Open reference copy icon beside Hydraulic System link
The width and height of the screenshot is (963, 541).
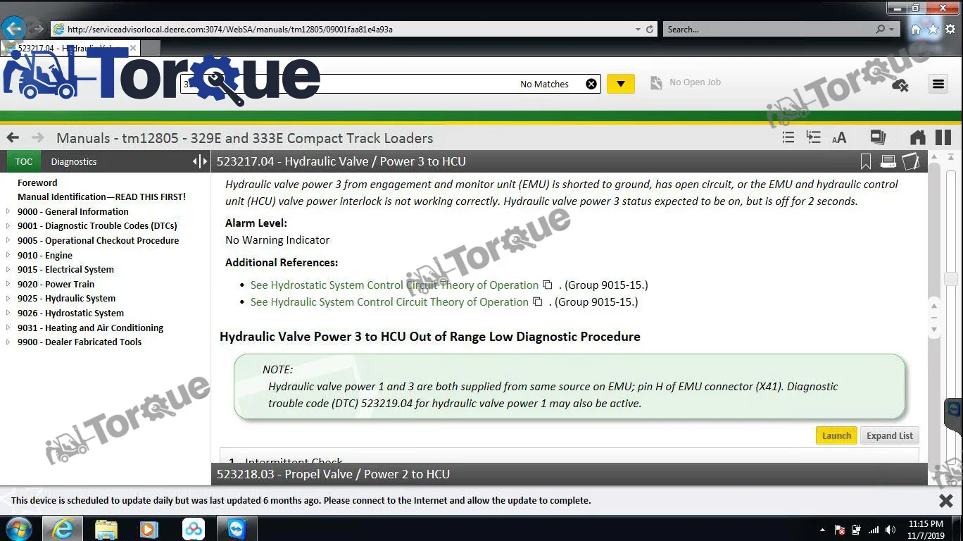[x=538, y=301]
